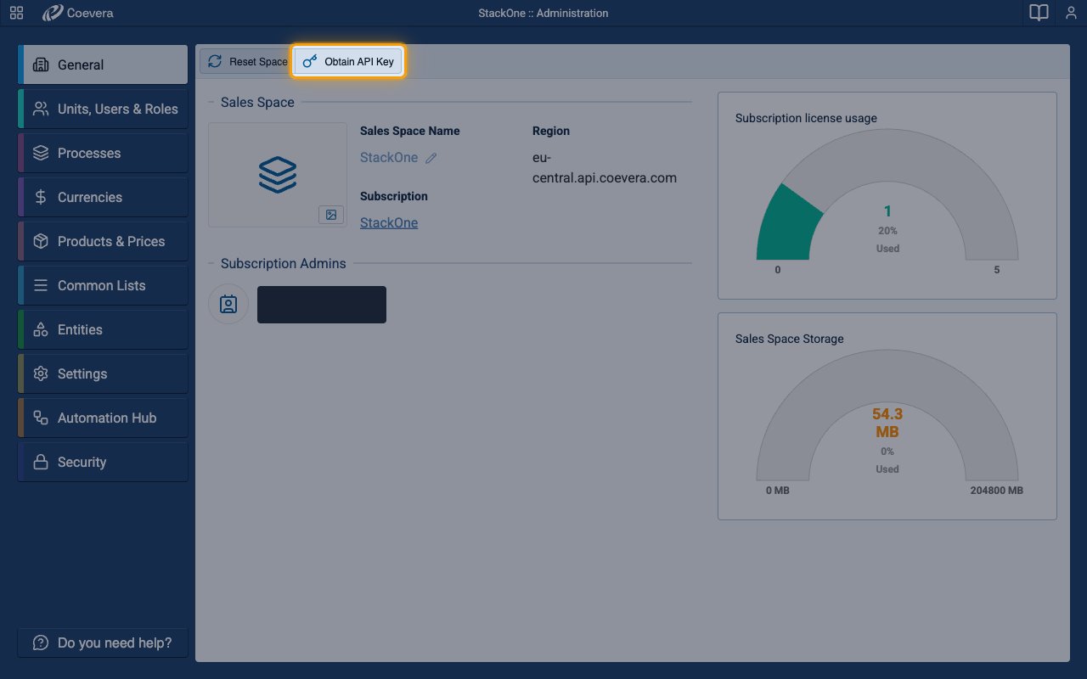The height and width of the screenshot is (679, 1087).
Task: Click the StackOne sales space name text
Action: tap(389, 157)
